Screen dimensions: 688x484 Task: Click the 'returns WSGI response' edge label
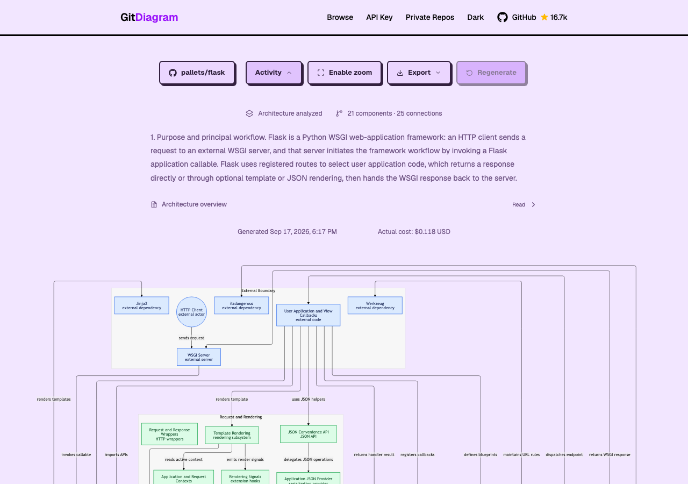[x=610, y=454]
